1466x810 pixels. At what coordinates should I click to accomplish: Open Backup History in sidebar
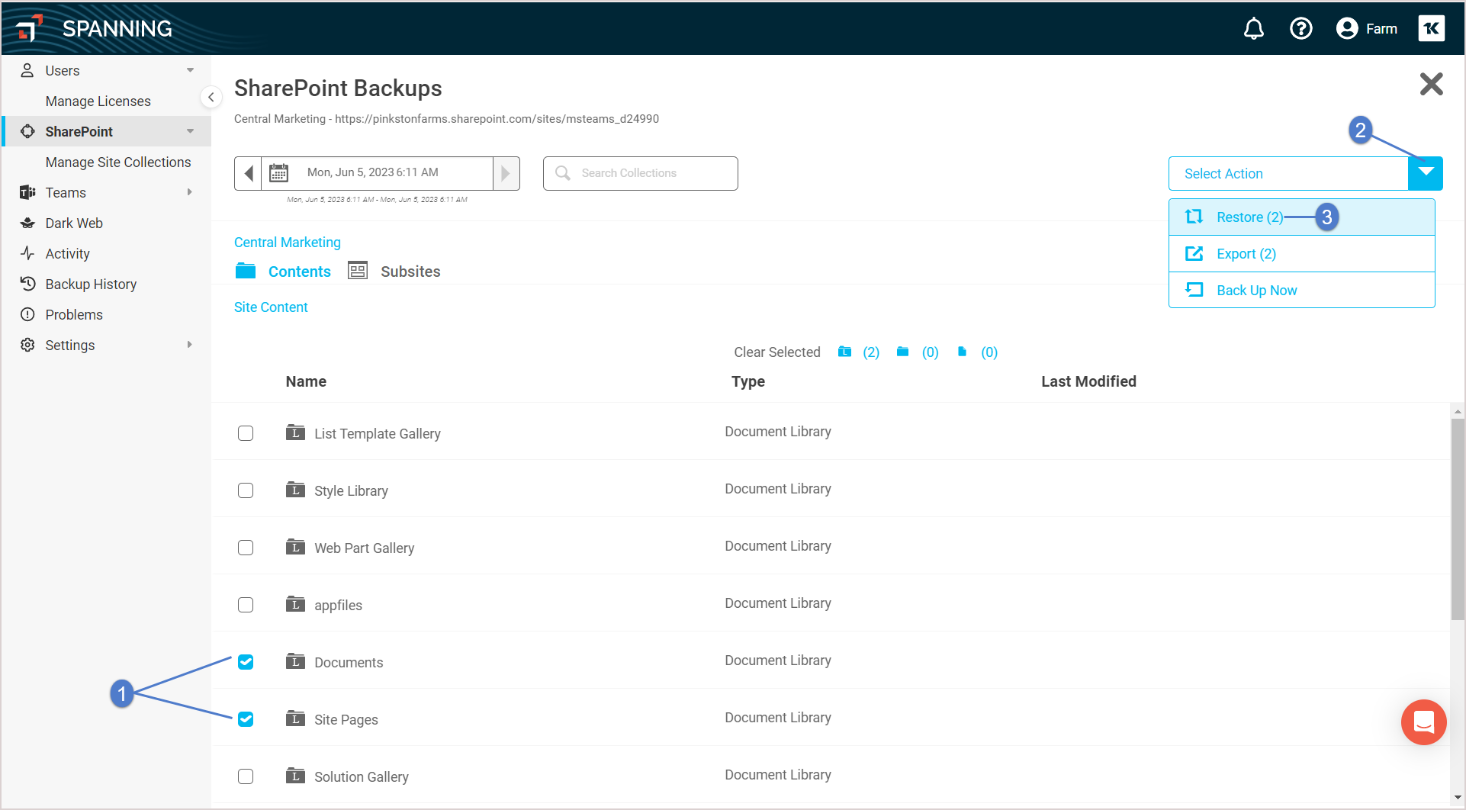[91, 284]
